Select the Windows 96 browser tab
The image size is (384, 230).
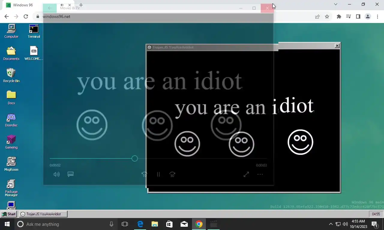click(x=38, y=5)
